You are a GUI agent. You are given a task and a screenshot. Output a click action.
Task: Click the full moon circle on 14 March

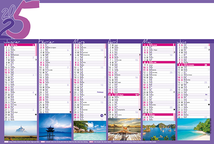(105, 77)
